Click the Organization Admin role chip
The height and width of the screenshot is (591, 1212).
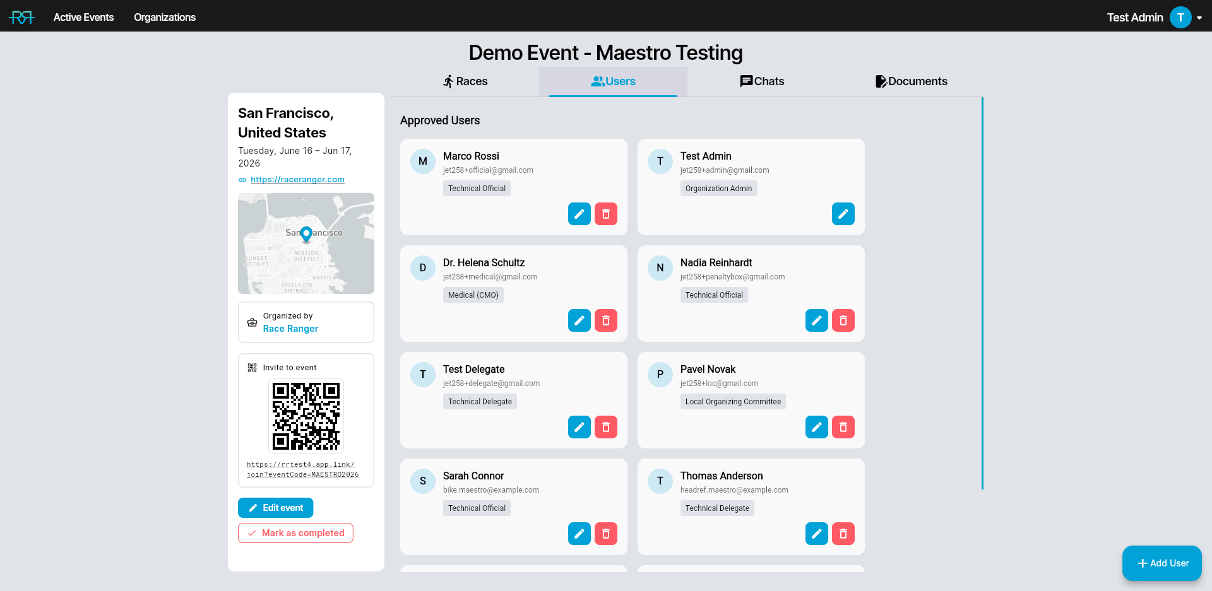[x=718, y=189]
